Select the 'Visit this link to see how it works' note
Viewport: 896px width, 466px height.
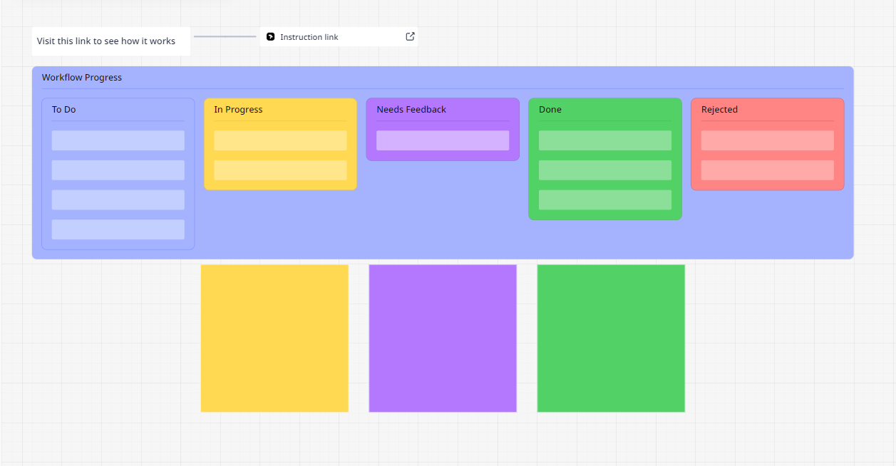click(x=110, y=41)
